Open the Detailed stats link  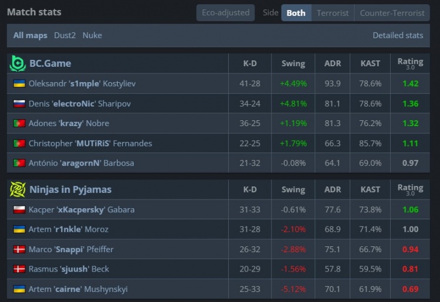[x=398, y=35]
